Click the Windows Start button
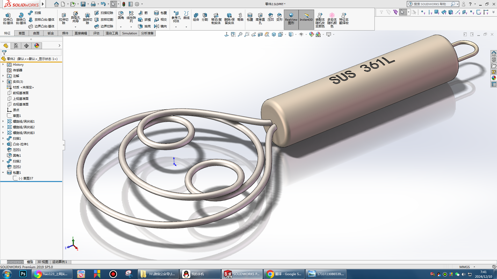Image resolution: width=497 pixels, height=279 pixels. [7, 274]
